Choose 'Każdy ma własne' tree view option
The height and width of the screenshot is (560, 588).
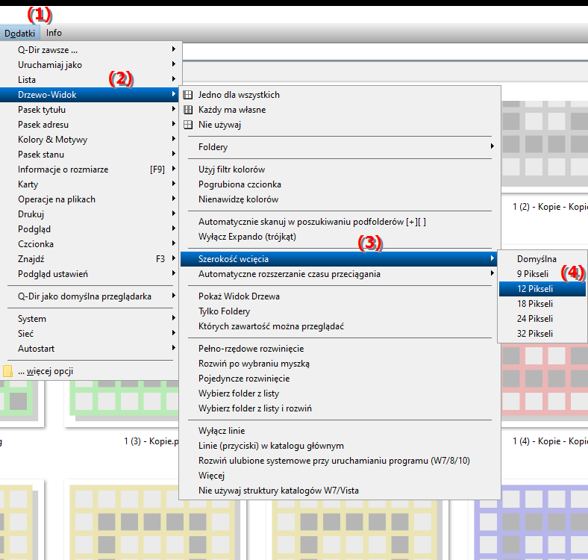[340, 110]
